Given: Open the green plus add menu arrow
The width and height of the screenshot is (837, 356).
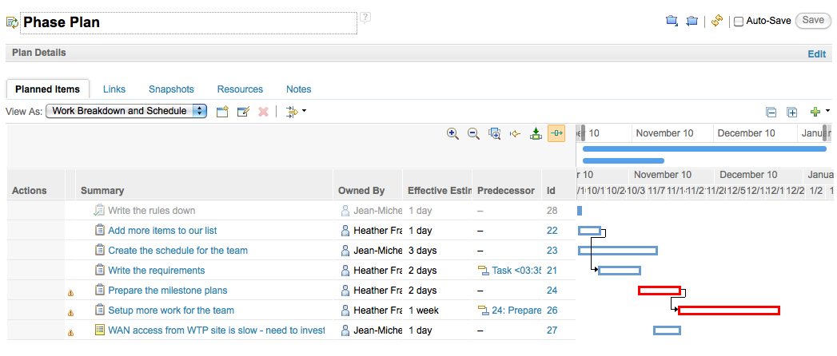Looking at the screenshot, I should pyautogui.click(x=827, y=112).
